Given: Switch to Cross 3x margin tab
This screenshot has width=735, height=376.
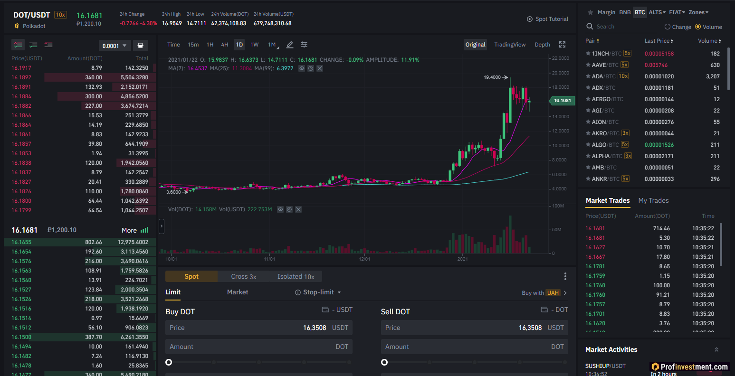Looking at the screenshot, I should (244, 276).
